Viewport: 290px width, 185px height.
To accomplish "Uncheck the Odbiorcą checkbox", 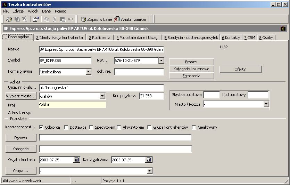I will tap(41, 127).
